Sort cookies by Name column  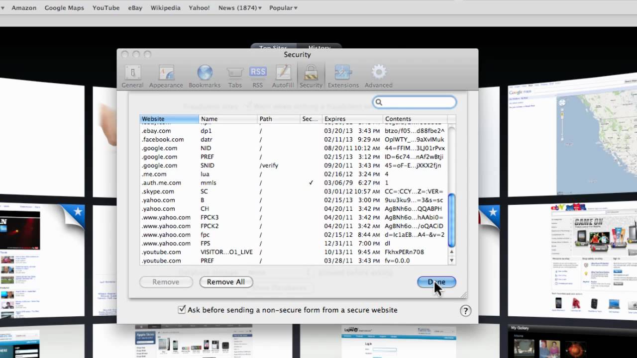point(228,119)
